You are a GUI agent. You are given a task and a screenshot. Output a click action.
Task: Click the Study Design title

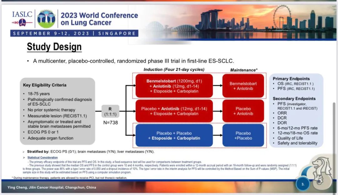(x=54, y=47)
